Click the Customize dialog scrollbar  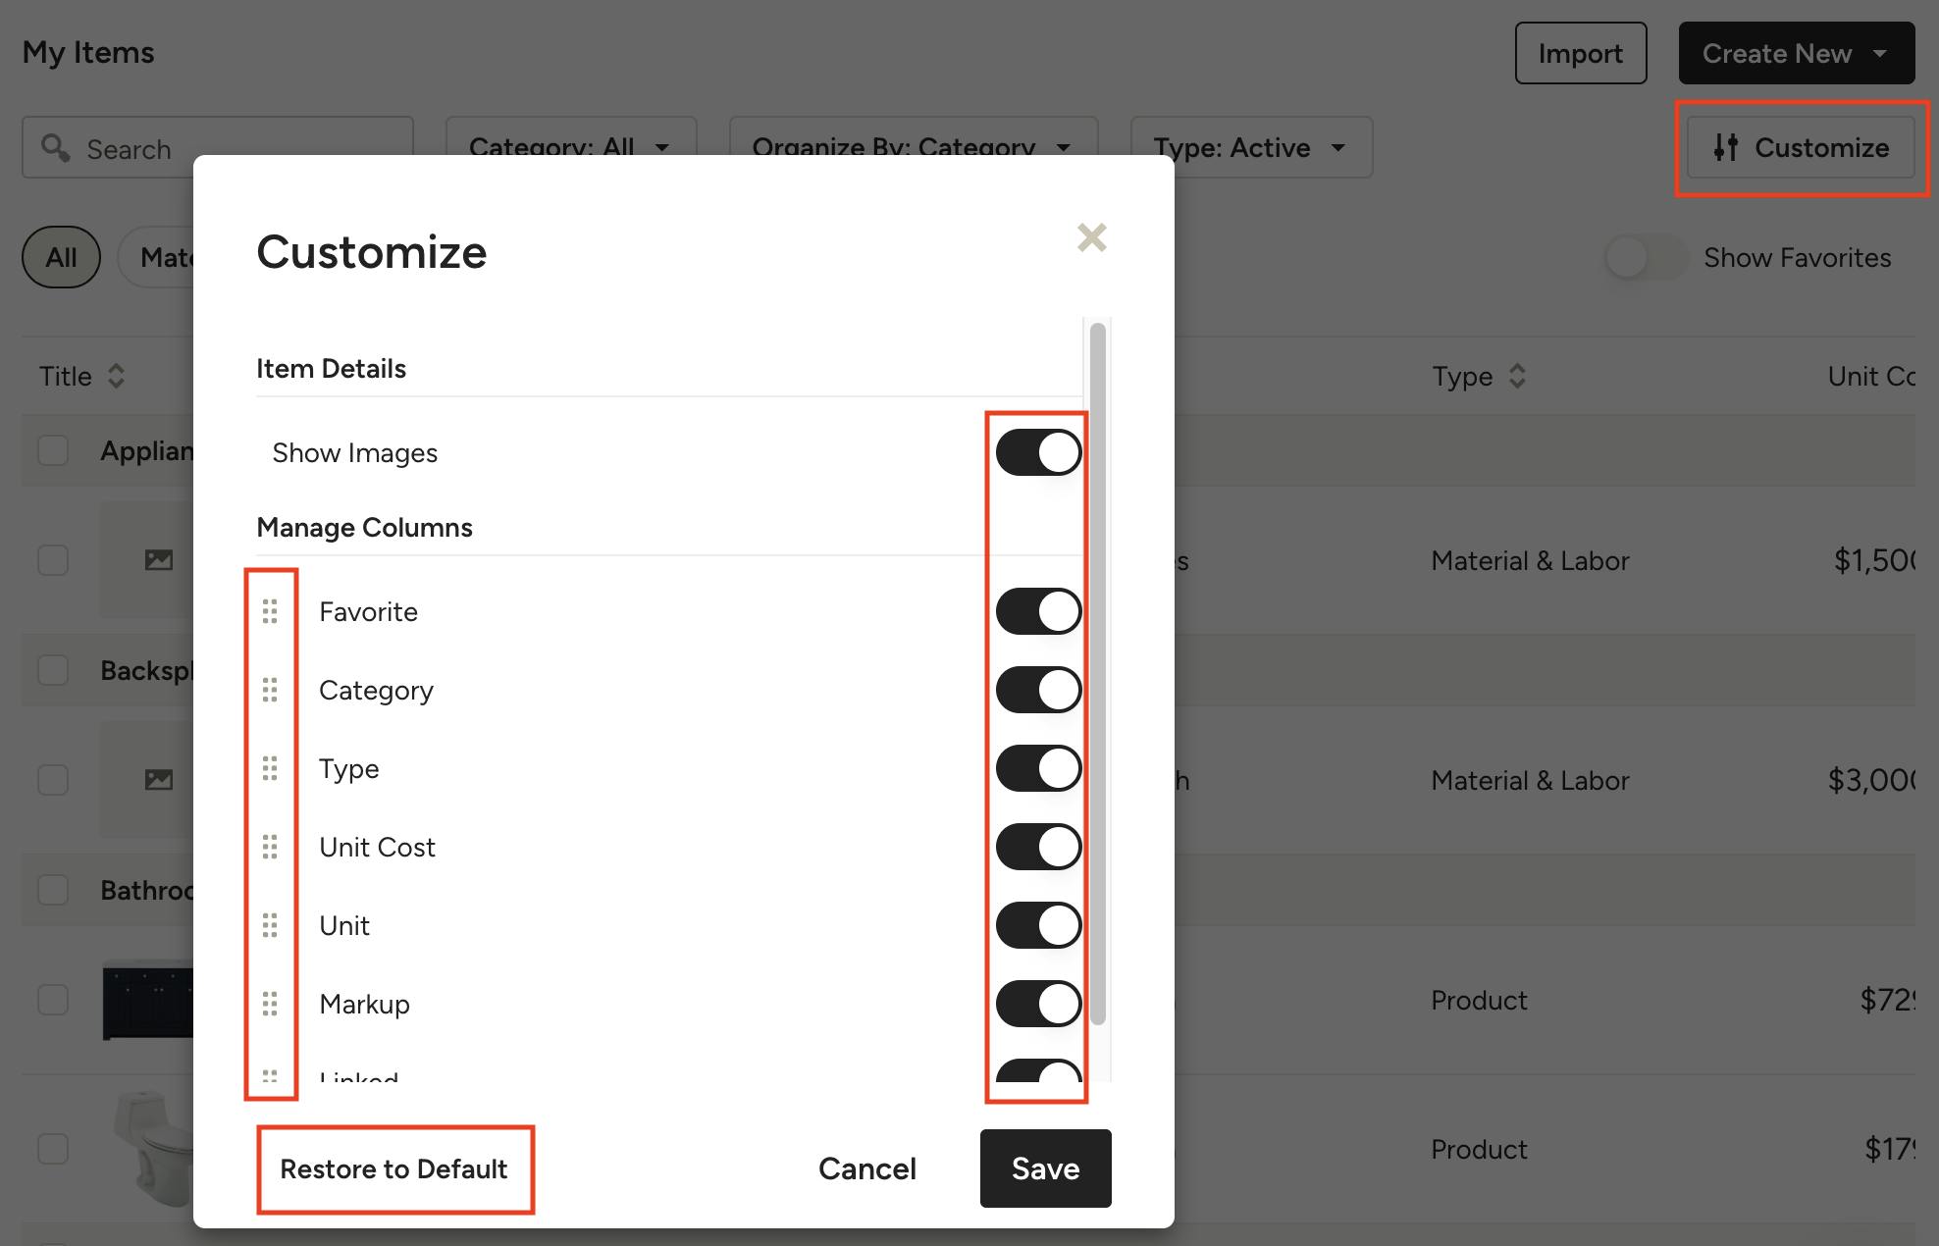click(1098, 674)
